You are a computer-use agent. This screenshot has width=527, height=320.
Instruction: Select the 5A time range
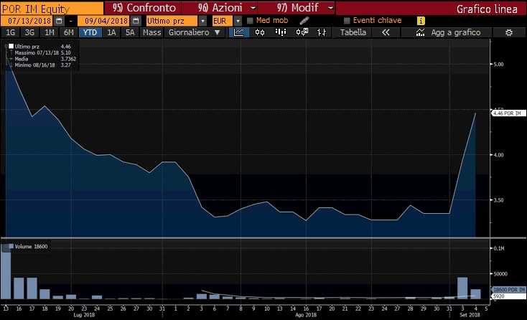pyautogui.click(x=130, y=32)
